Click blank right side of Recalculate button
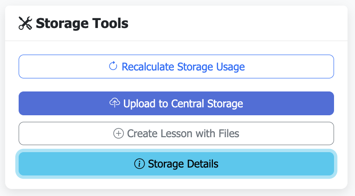 pyautogui.click(x=294, y=67)
